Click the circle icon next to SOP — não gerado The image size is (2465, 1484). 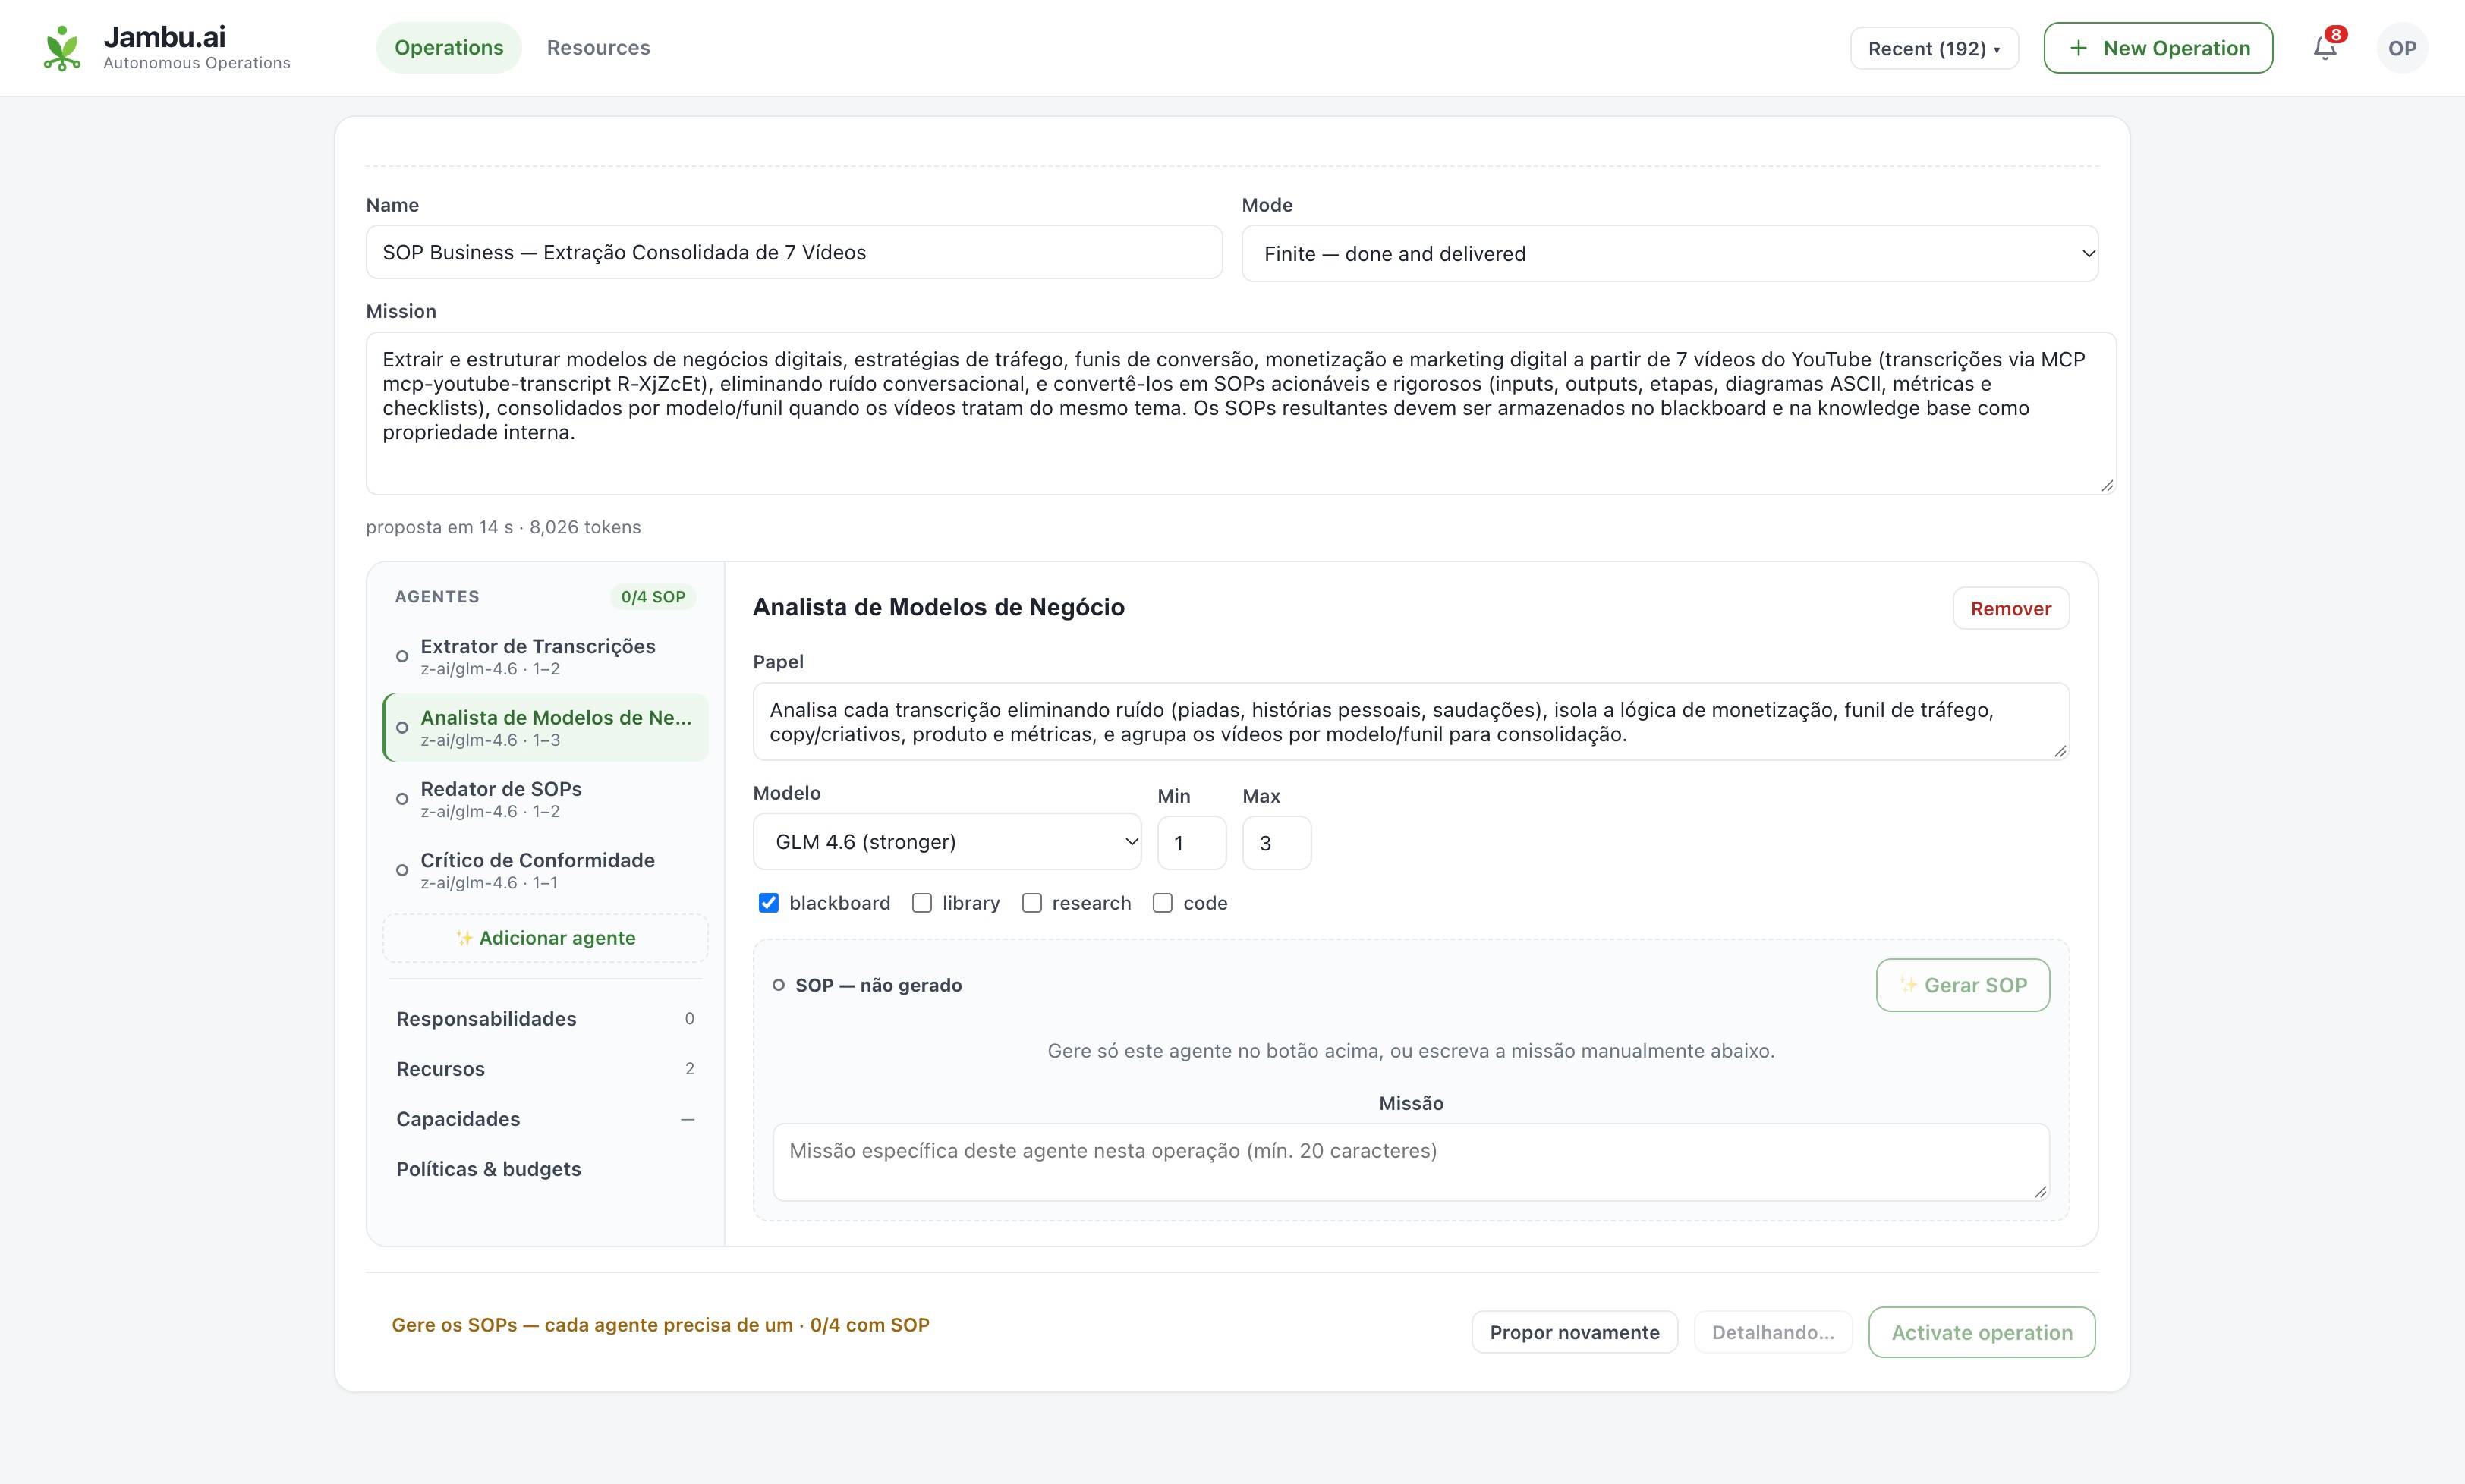coord(778,985)
